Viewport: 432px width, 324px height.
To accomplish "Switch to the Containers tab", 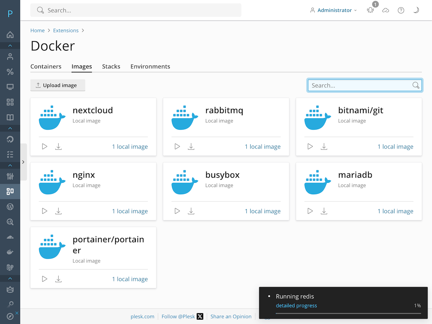I will 46,66.
